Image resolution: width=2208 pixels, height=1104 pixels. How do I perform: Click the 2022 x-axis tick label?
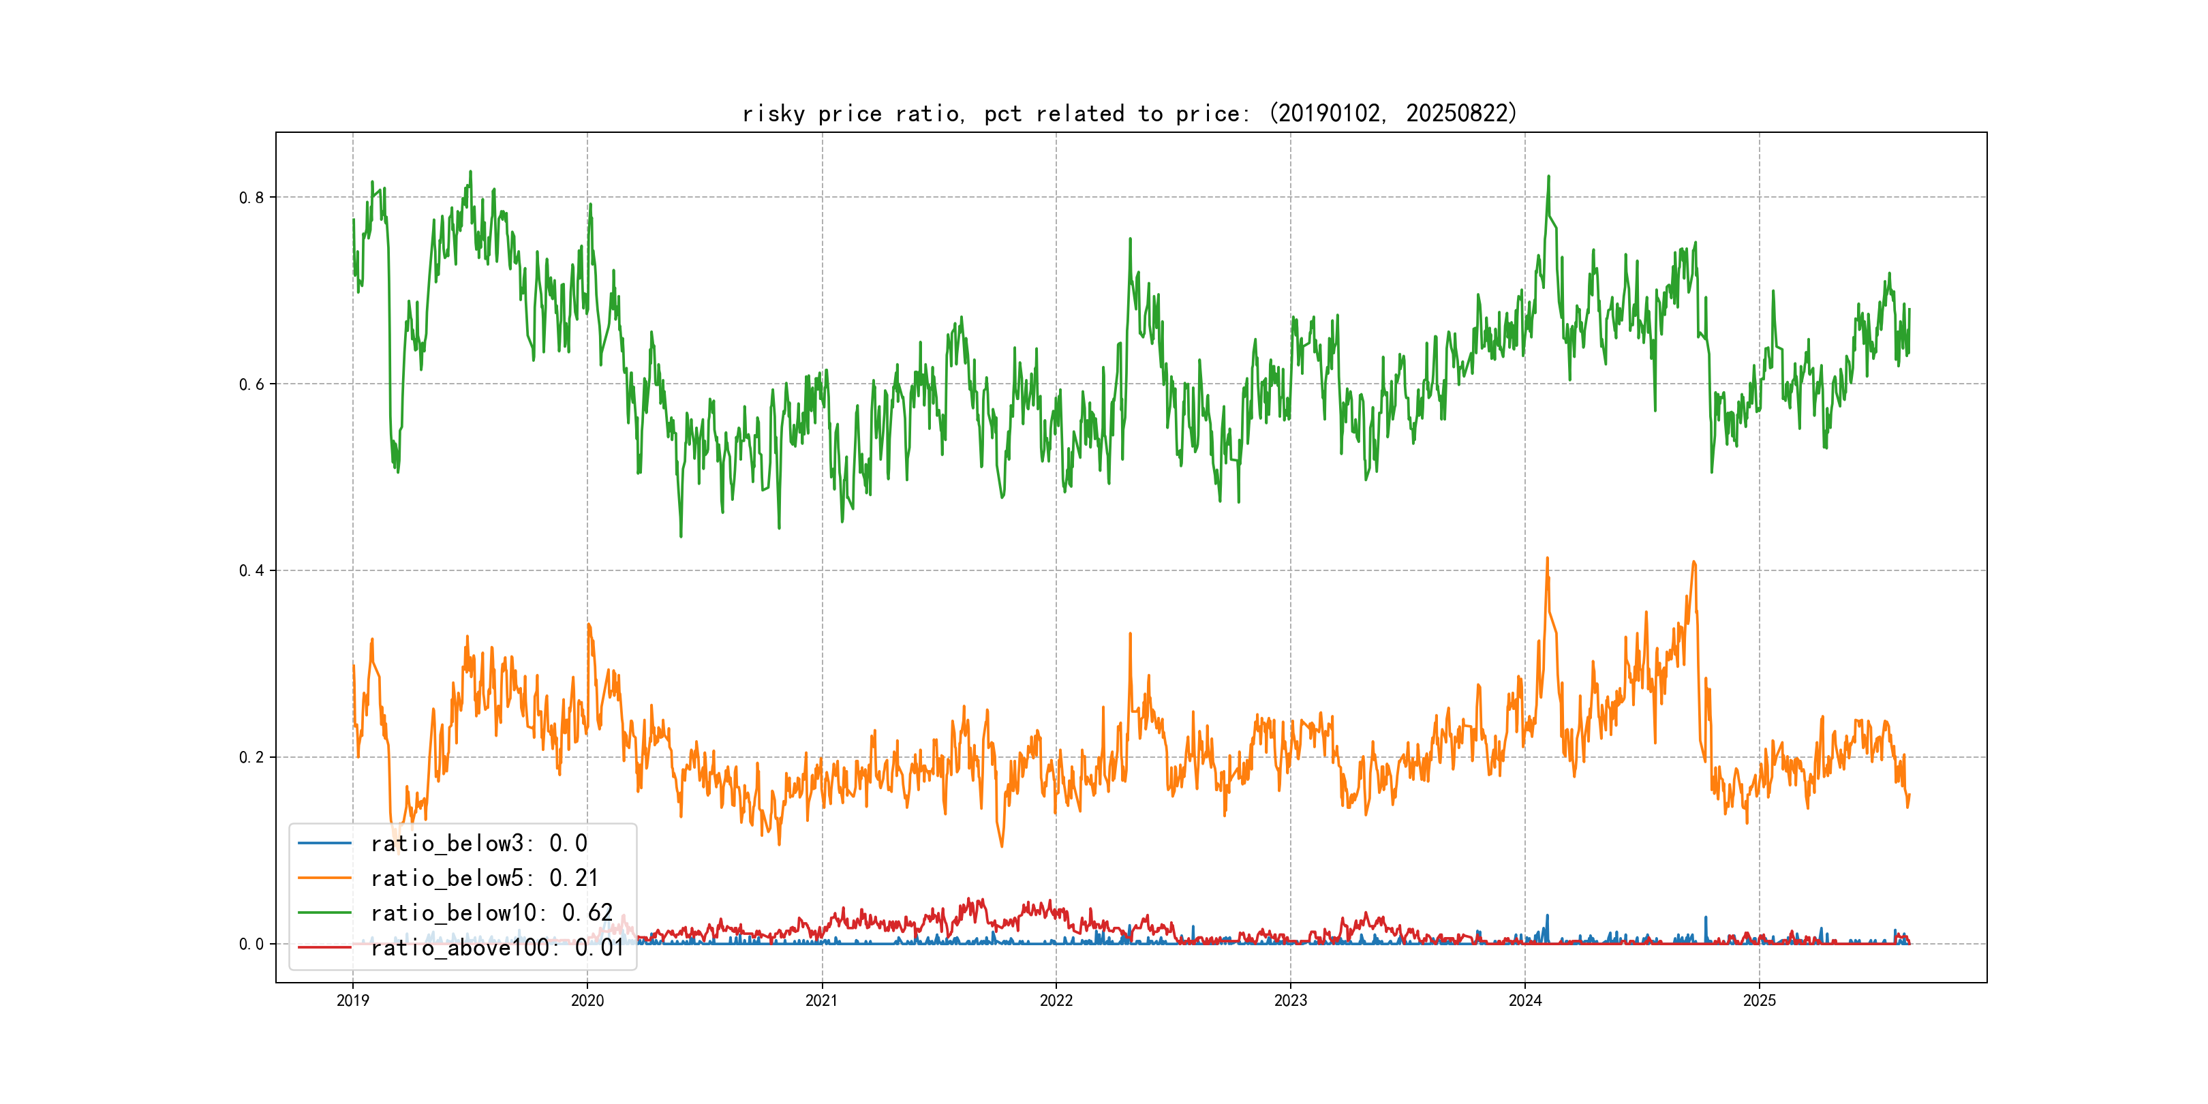[1056, 1000]
